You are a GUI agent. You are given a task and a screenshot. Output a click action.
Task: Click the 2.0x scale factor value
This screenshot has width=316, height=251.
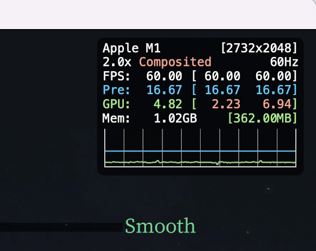(x=117, y=62)
